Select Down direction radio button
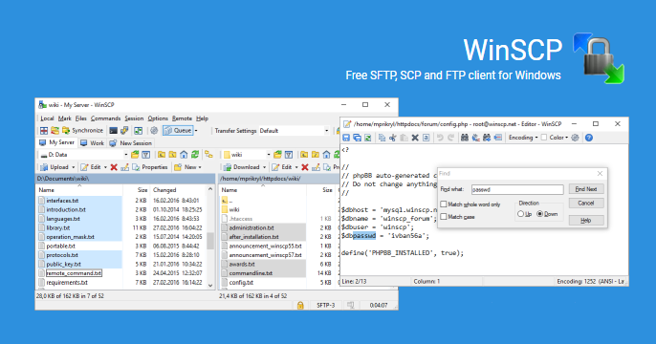The image size is (656, 344). coord(539,214)
